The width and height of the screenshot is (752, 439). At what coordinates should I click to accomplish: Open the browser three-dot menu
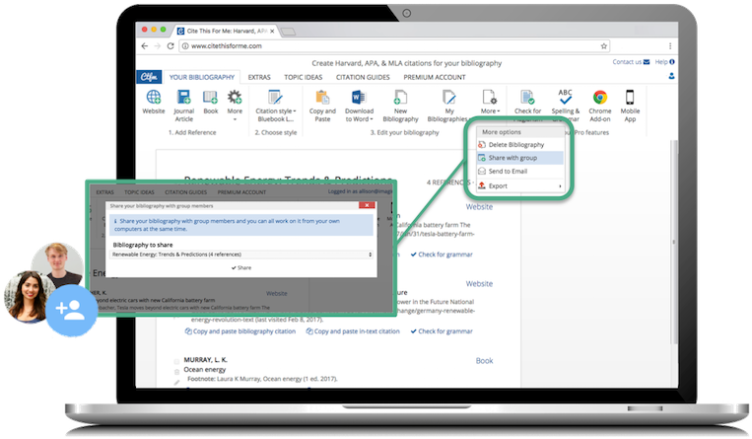click(x=670, y=46)
